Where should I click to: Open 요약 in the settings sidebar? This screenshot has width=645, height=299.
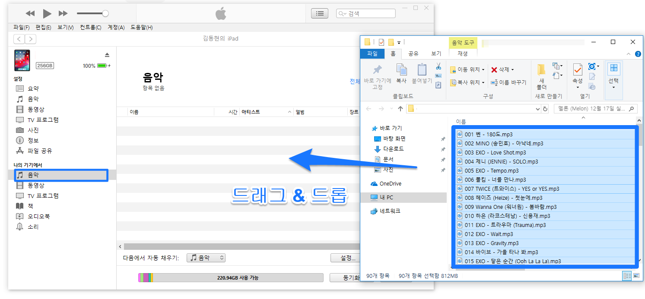click(33, 88)
